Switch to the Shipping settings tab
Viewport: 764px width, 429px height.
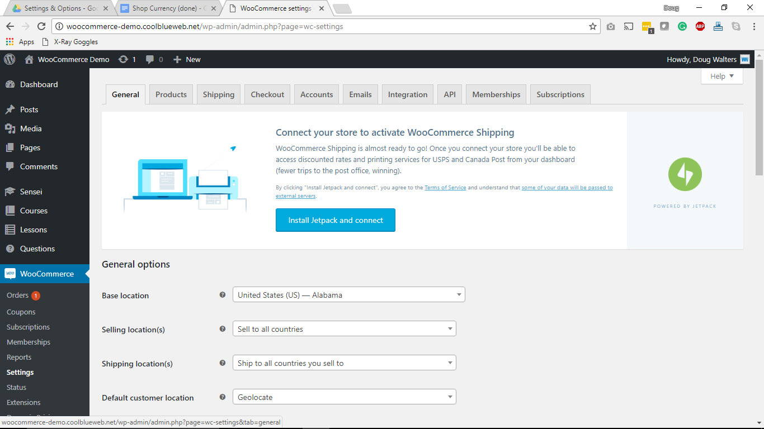[219, 94]
